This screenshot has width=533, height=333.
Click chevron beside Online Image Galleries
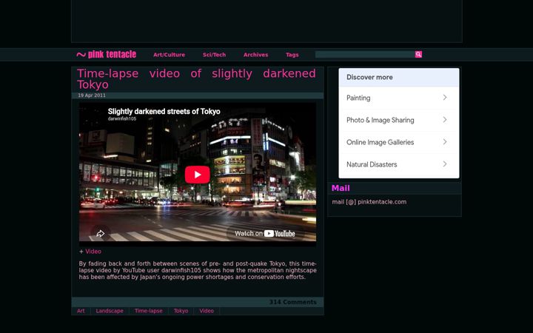pos(445,142)
